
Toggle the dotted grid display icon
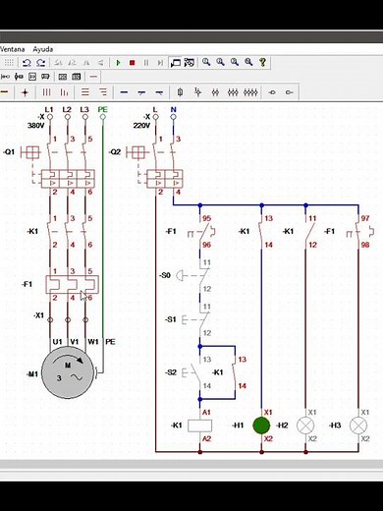point(9,62)
